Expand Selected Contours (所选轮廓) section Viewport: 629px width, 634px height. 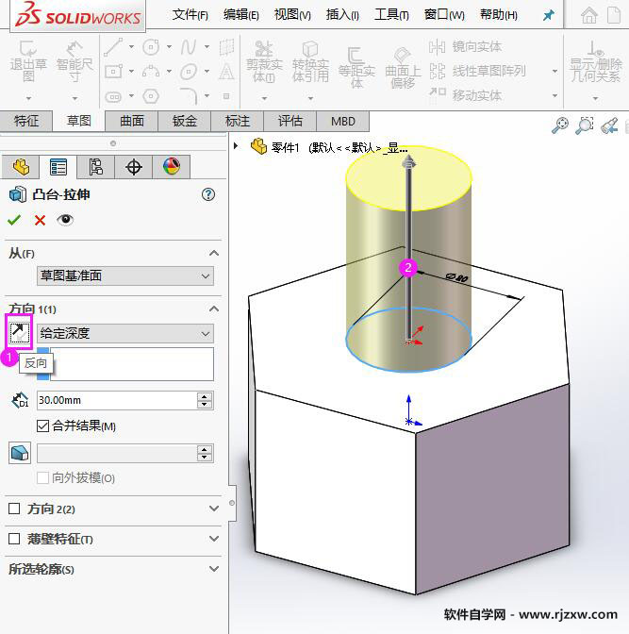214,569
